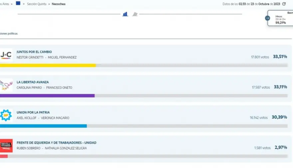This screenshot has width=293, height=168.
Task: Click the 33,51% percentage value
Action: (x=280, y=57)
